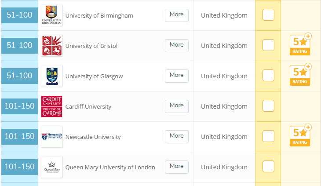Click the University of Bristol red logo
Screen dimensions: 321x186
(51, 46)
